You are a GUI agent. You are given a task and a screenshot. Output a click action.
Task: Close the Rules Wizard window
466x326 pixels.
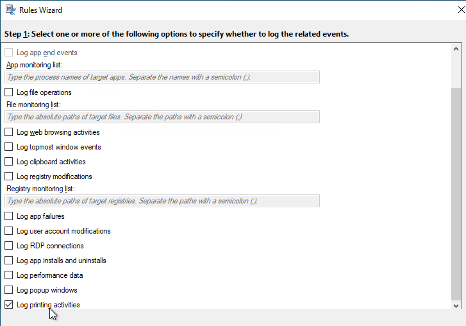pyautogui.click(x=461, y=10)
